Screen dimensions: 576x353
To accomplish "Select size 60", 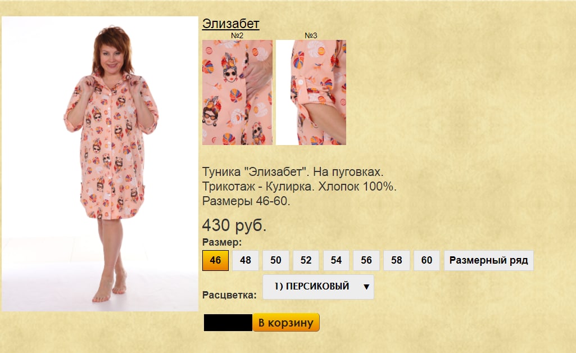I will (427, 260).
